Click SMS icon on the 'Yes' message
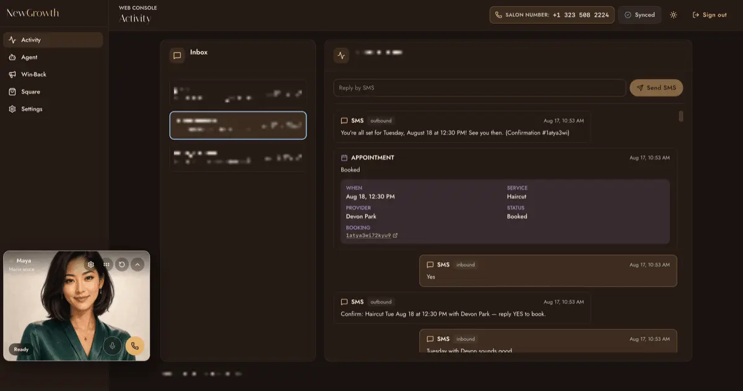 point(430,265)
